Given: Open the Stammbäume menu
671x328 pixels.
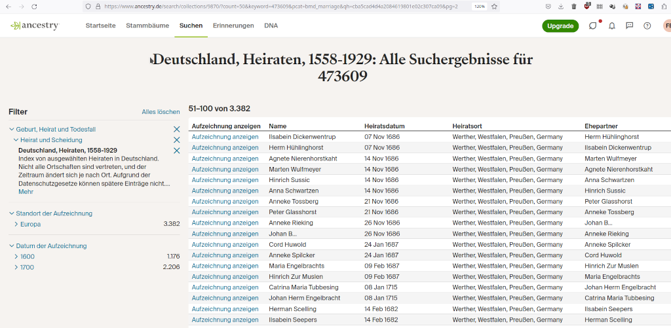Looking at the screenshot, I should pyautogui.click(x=147, y=26).
